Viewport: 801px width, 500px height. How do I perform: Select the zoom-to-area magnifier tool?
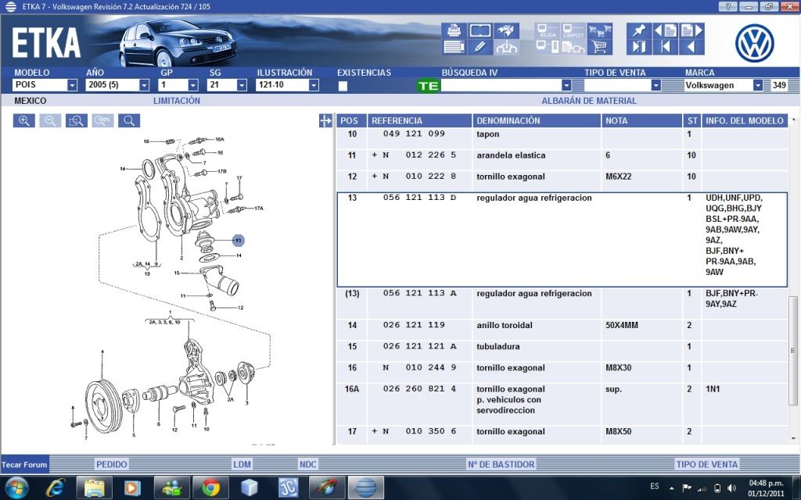(77, 121)
